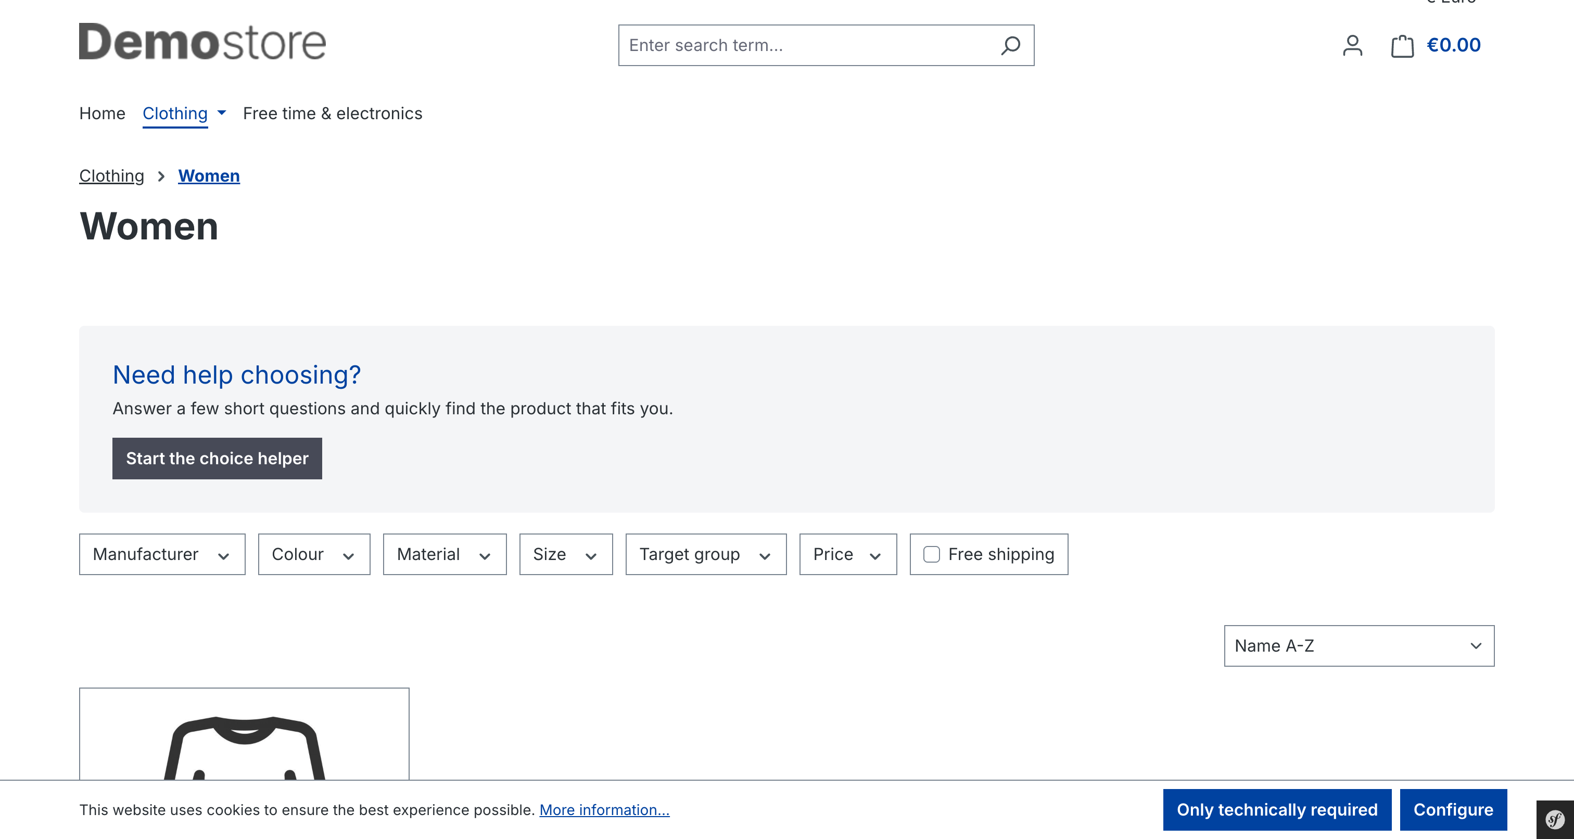Click the Demostore logo

point(202,42)
